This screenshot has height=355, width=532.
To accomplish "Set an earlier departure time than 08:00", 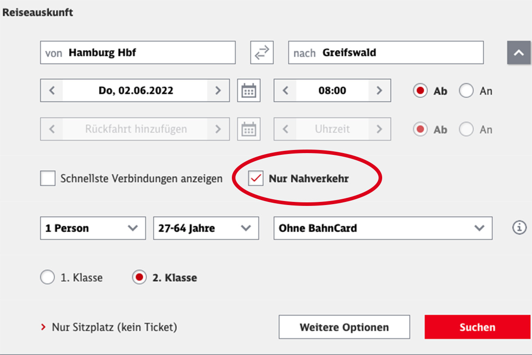I will [286, 91].
